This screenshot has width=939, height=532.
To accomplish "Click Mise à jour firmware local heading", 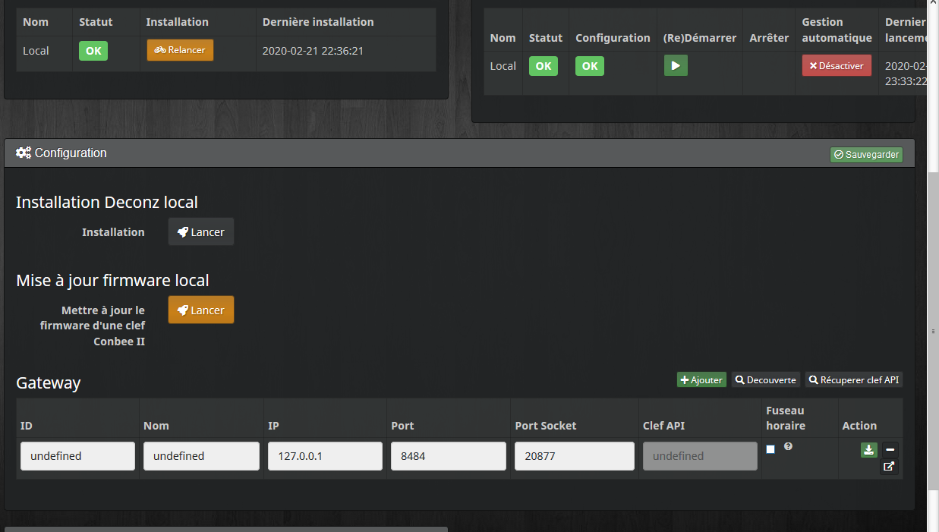I will tap(112, 280).
